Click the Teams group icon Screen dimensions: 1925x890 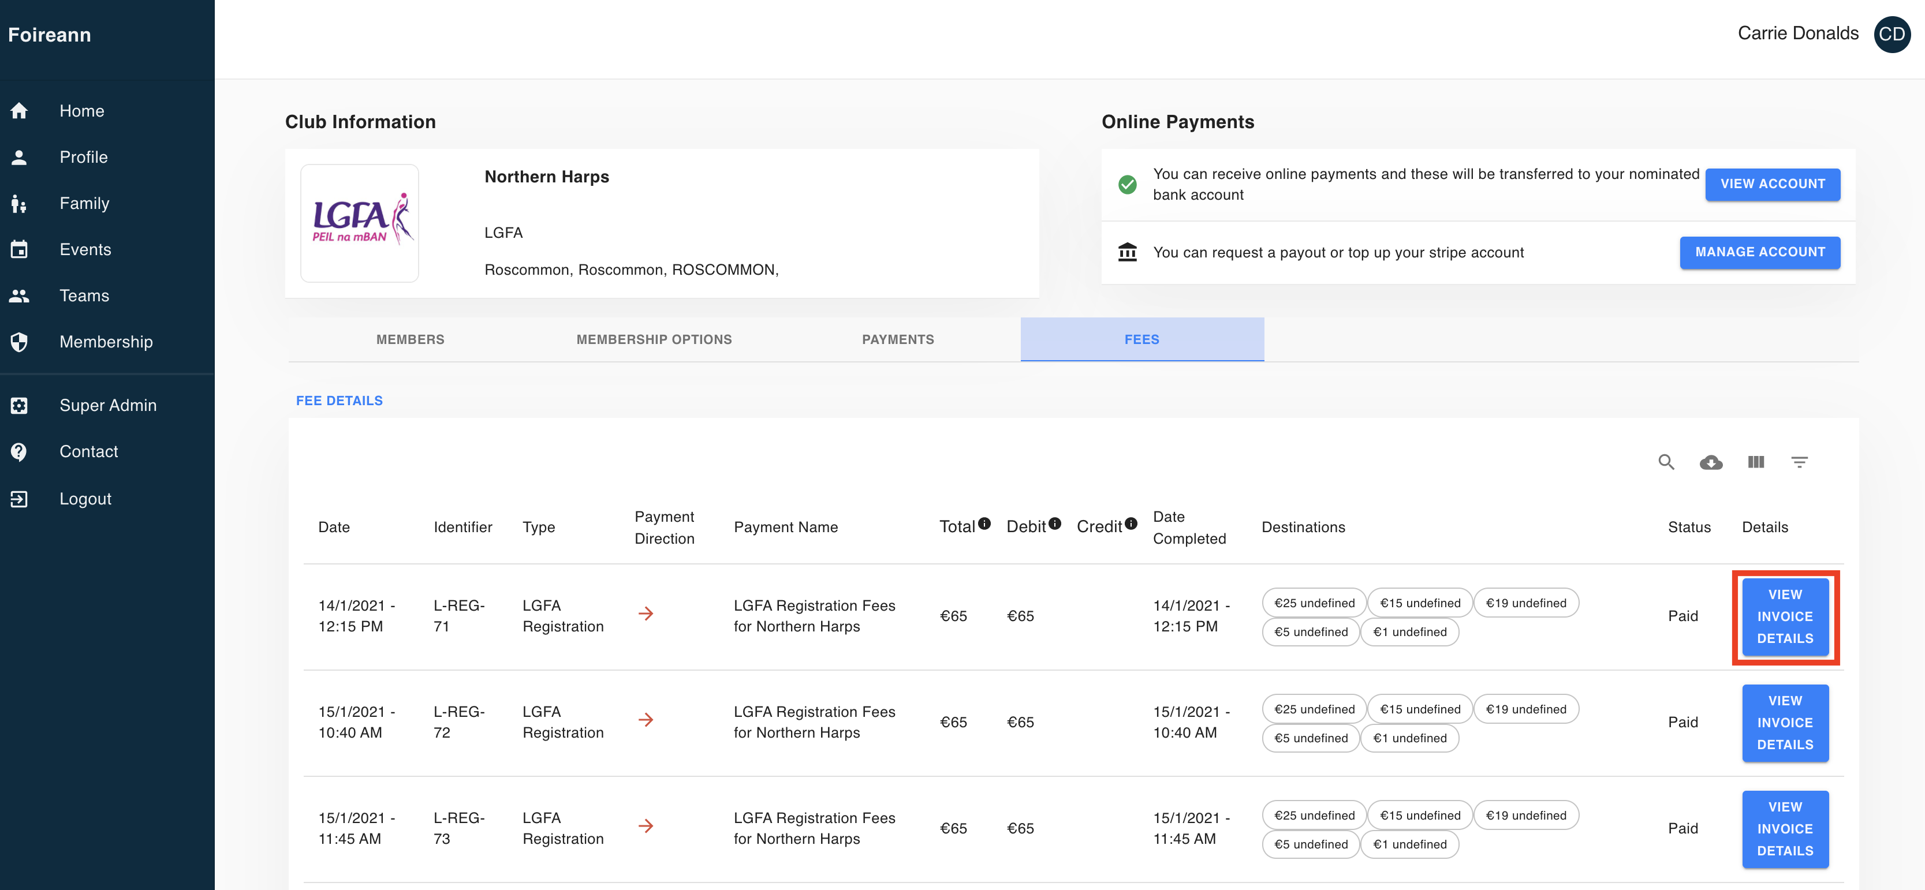pos(20,296)
